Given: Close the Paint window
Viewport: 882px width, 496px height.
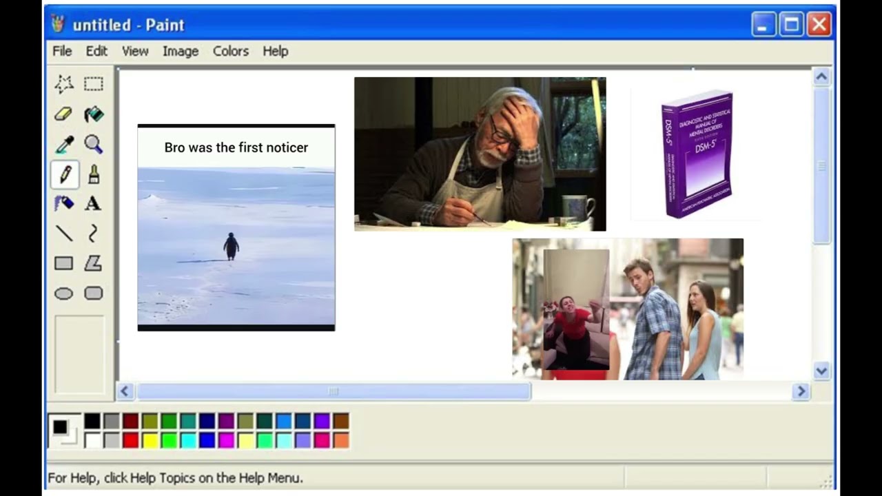Looking at the screenshot, I should coord(819,25).
